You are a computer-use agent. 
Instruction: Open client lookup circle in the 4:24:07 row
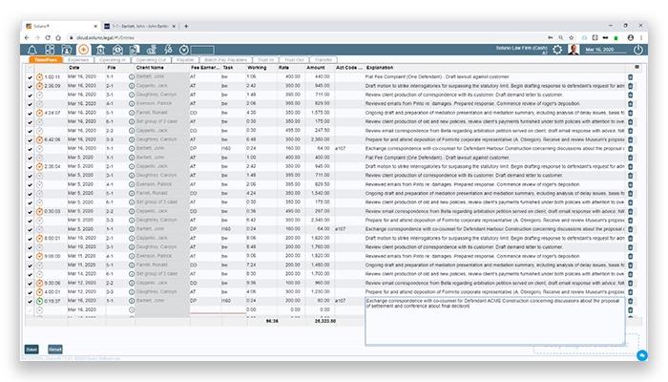[132, 113]
